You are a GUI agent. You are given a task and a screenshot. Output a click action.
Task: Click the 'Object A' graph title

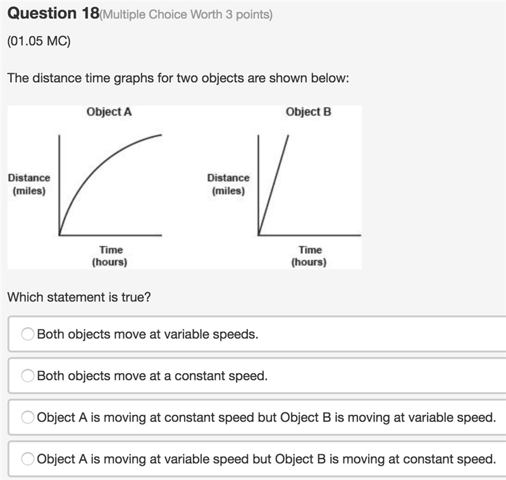click(x=109, y=111)
